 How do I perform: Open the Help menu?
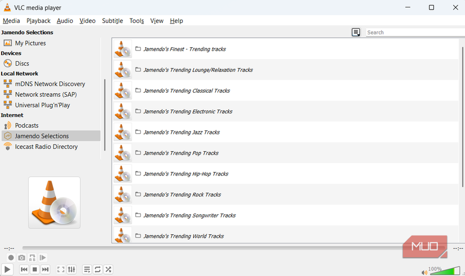tap(176, 21)
